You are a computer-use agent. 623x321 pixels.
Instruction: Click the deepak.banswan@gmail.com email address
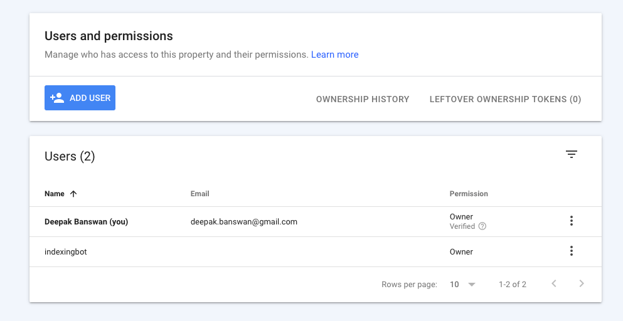tap(244, 221)
